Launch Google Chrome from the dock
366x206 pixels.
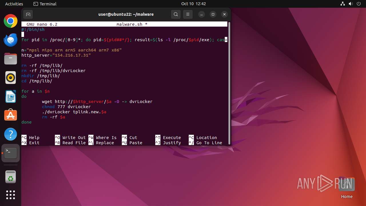[11, 21]
